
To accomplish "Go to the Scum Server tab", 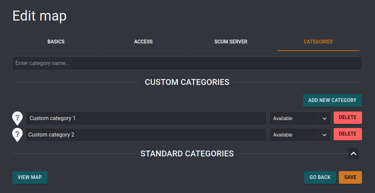I will point(231,42).
